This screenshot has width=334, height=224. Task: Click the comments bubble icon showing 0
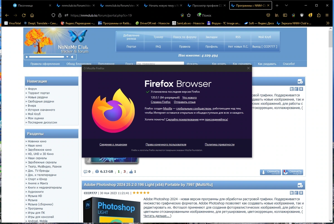tap(85, 172)
